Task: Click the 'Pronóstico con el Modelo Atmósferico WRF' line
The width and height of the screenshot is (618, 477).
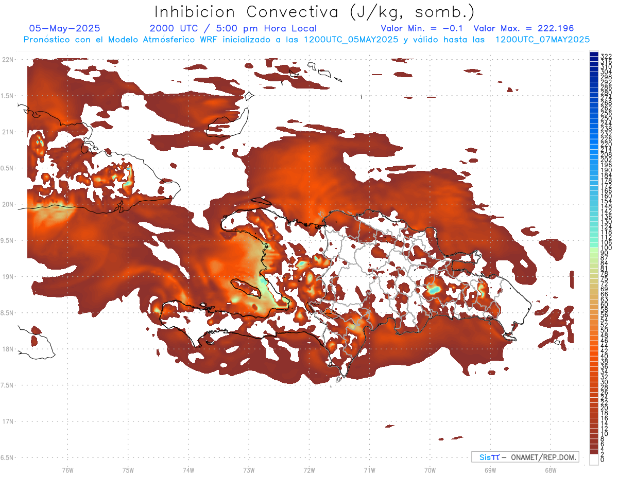Action: point(307,40)
